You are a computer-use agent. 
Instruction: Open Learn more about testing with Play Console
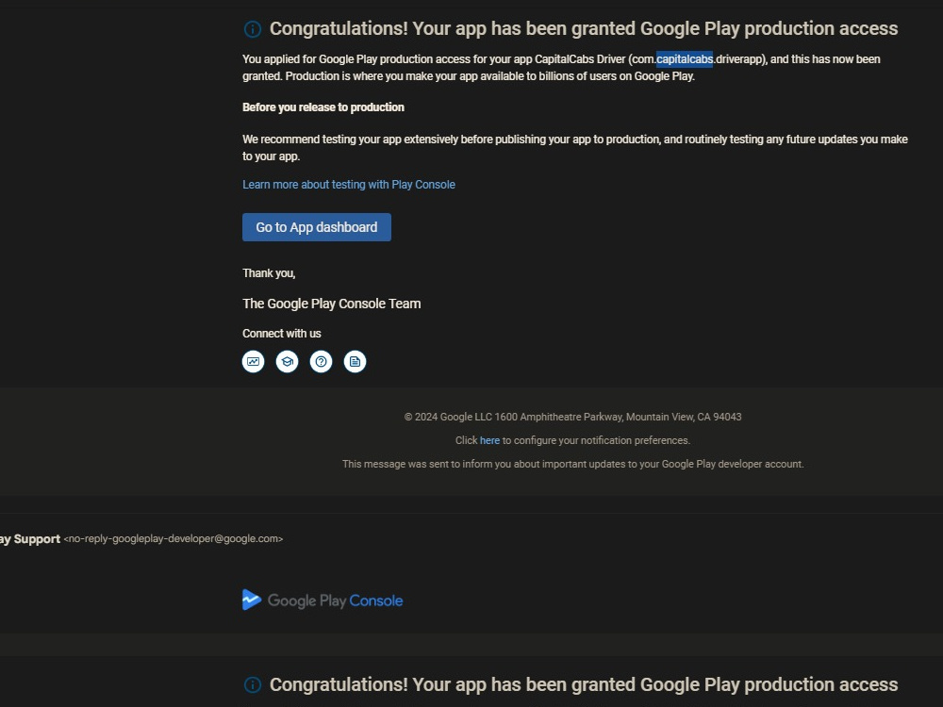coord(349,185)
